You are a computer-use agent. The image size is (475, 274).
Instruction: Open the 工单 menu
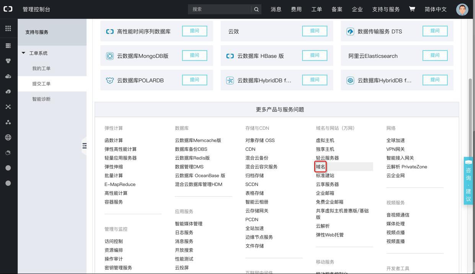pos(317,9)
